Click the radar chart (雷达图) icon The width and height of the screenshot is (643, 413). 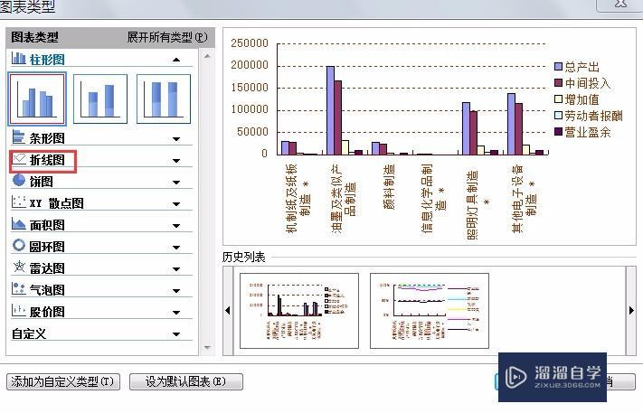coord(19,268)
